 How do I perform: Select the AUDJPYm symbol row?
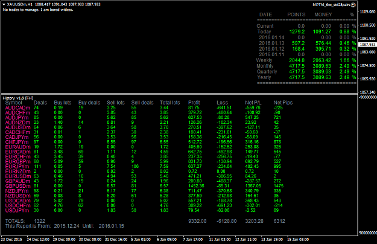click(x=144, y=117)
